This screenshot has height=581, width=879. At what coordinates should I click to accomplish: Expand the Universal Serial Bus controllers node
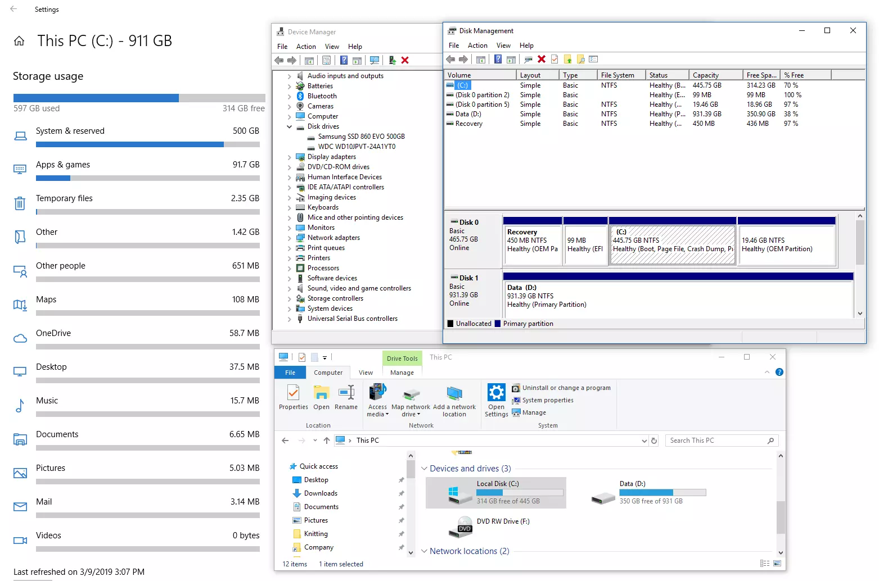coord(290,319)
